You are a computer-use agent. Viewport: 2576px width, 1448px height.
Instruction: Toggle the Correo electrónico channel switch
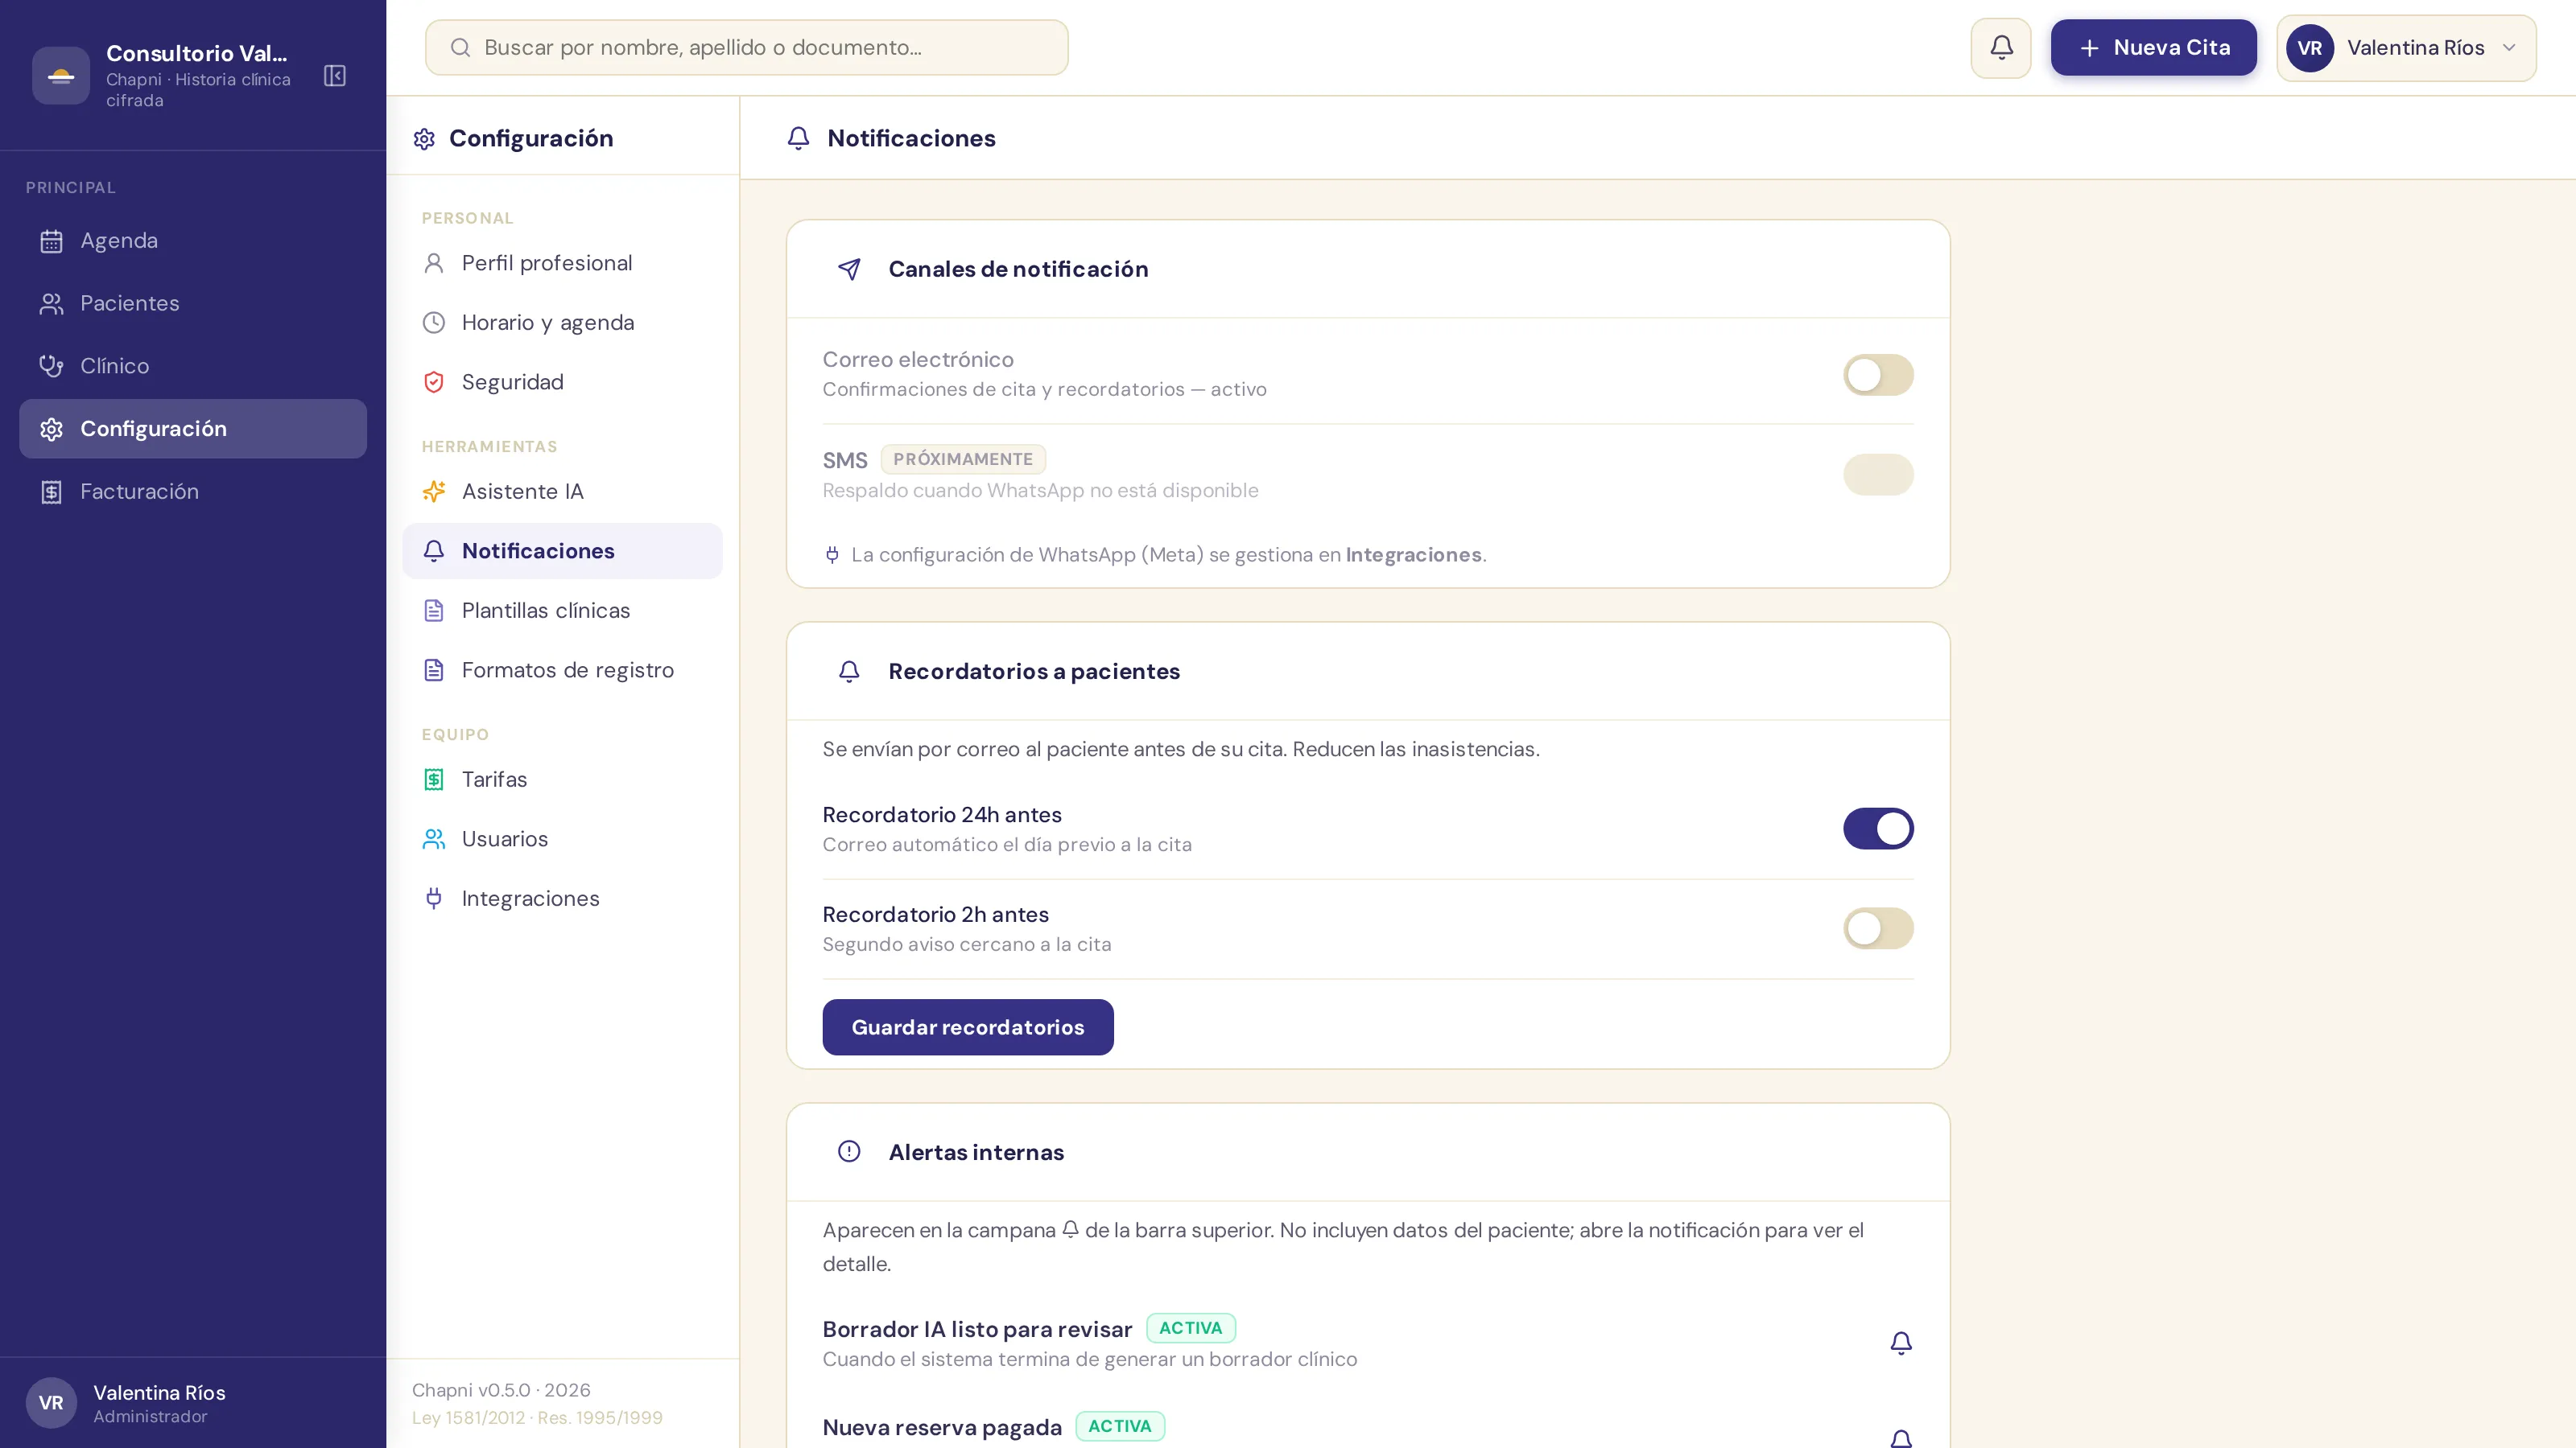coord(1878,375)
